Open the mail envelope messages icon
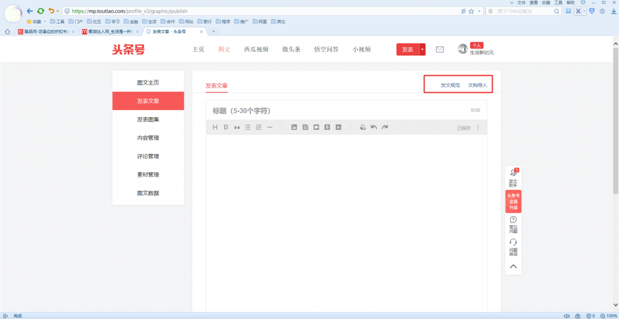619x319 pixels. point(439,50)
